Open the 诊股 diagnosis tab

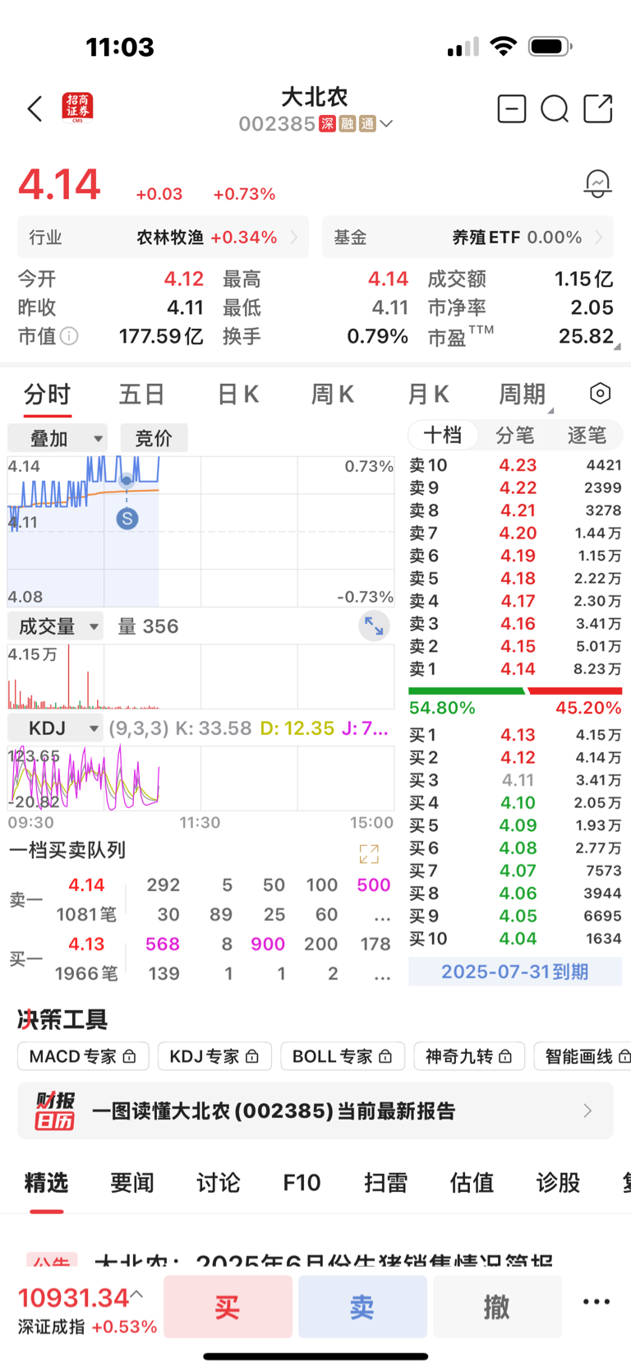(558, 1183)
